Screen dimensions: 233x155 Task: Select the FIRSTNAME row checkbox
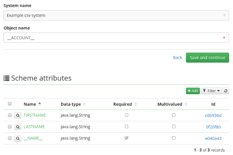coord(10,115)
